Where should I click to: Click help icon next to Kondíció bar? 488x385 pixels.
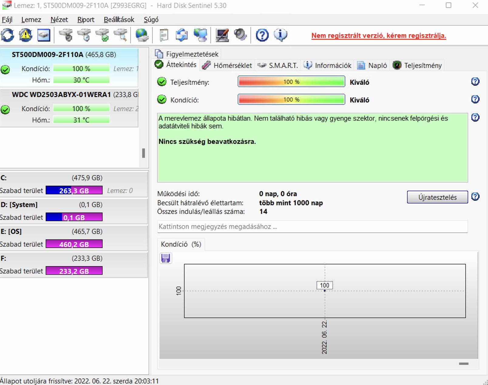coord(475,99)
